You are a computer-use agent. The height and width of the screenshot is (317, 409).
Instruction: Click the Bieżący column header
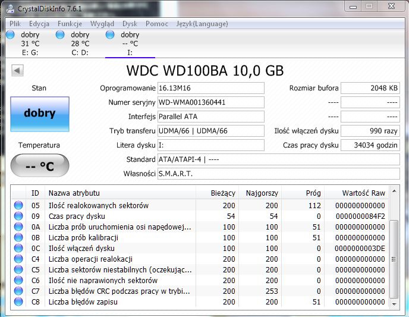pos(218,193)
